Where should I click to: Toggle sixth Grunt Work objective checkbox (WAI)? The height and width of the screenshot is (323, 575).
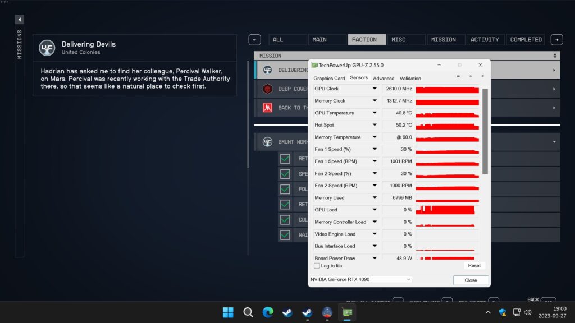(285, 235)
